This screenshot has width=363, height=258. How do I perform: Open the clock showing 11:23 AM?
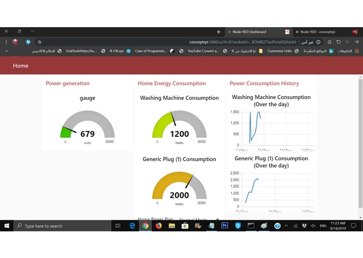tap(338, 226)
